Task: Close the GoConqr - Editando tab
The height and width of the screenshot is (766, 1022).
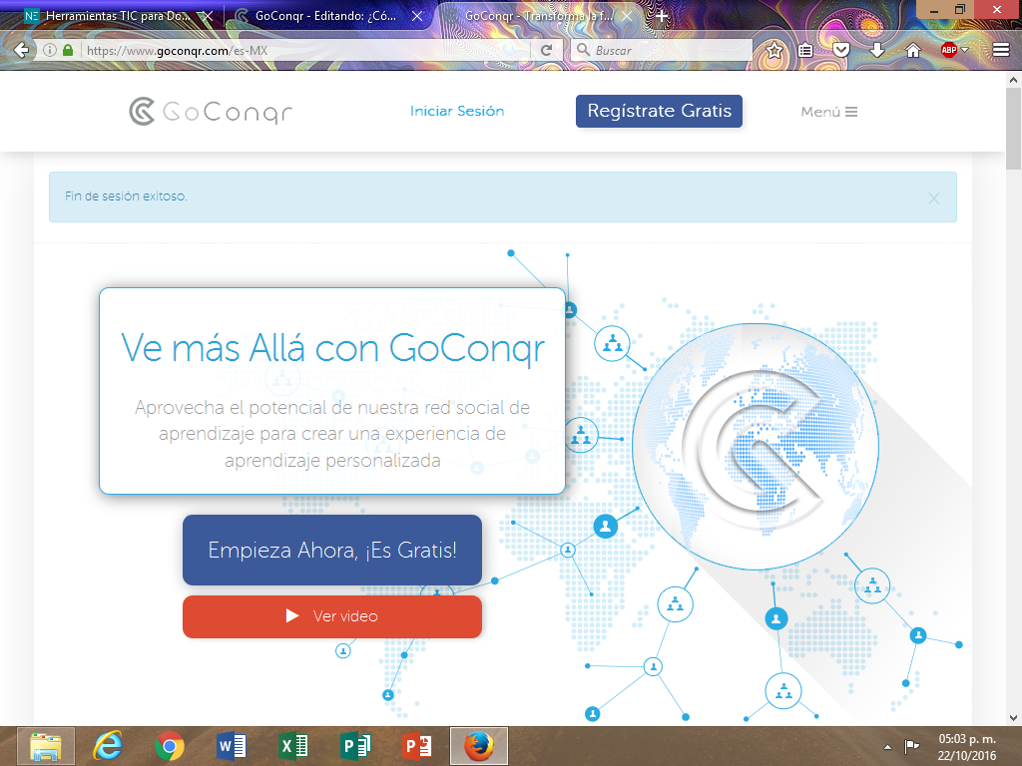Action: pos(417,16)
